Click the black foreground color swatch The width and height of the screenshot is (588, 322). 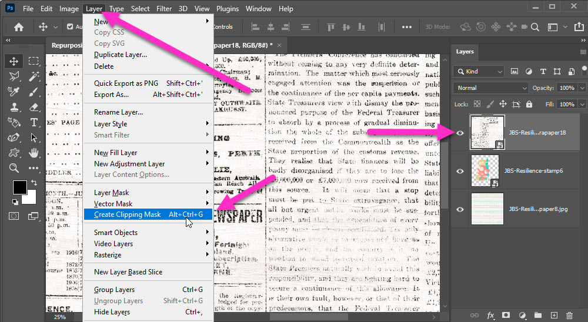19,187
